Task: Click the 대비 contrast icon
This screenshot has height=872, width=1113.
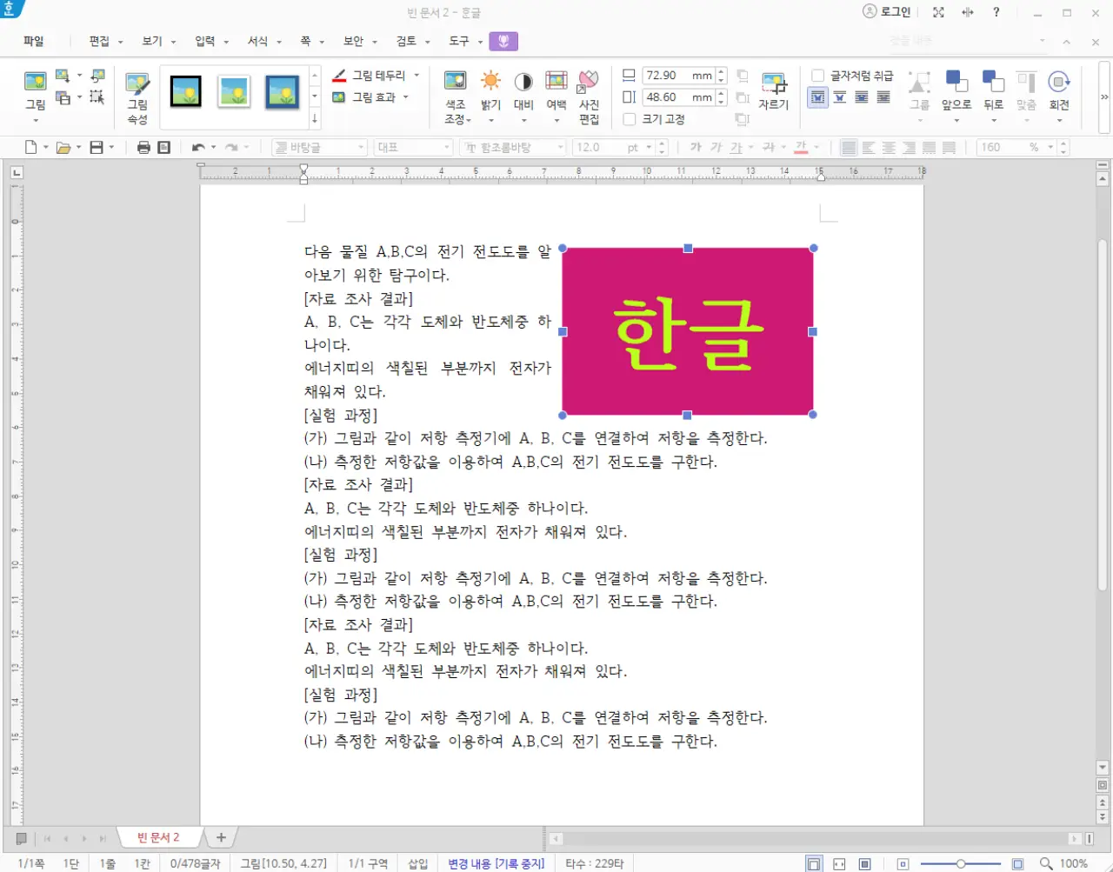Action: [523, 90]
